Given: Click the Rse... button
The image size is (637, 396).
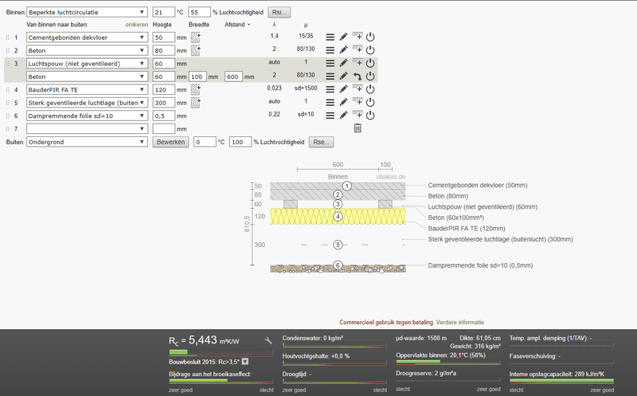Looking at the screenshot, I should coord(322,142).
